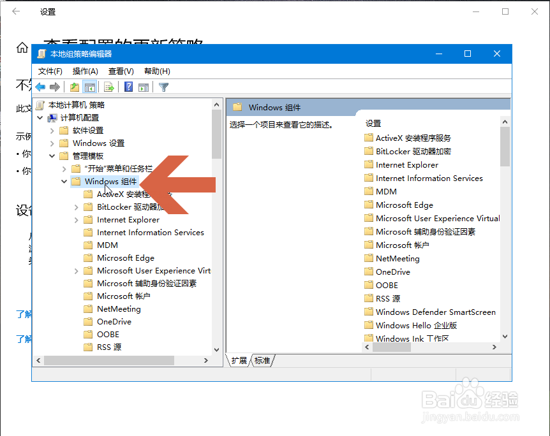Click the Back arrow toolbar icon
The image size is (550, 436).
tap(40, 87)
